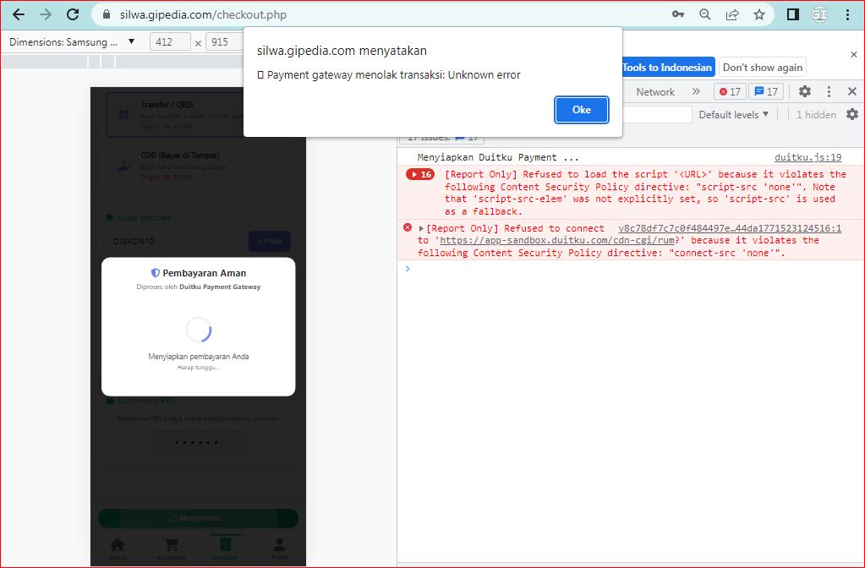The image size is (865, 568).
Task: Switch DevTools to Indonesian
Action: point(668,68)
